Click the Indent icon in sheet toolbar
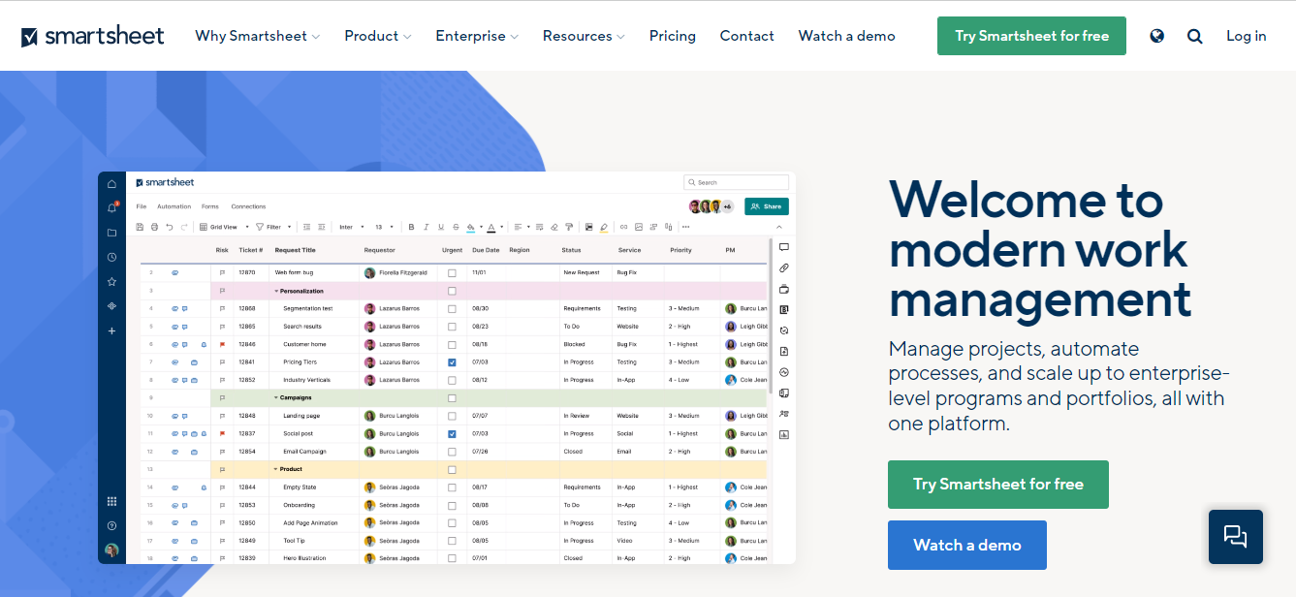The height and width of the screenshot is (597, 1296). [x=321, y=227]
